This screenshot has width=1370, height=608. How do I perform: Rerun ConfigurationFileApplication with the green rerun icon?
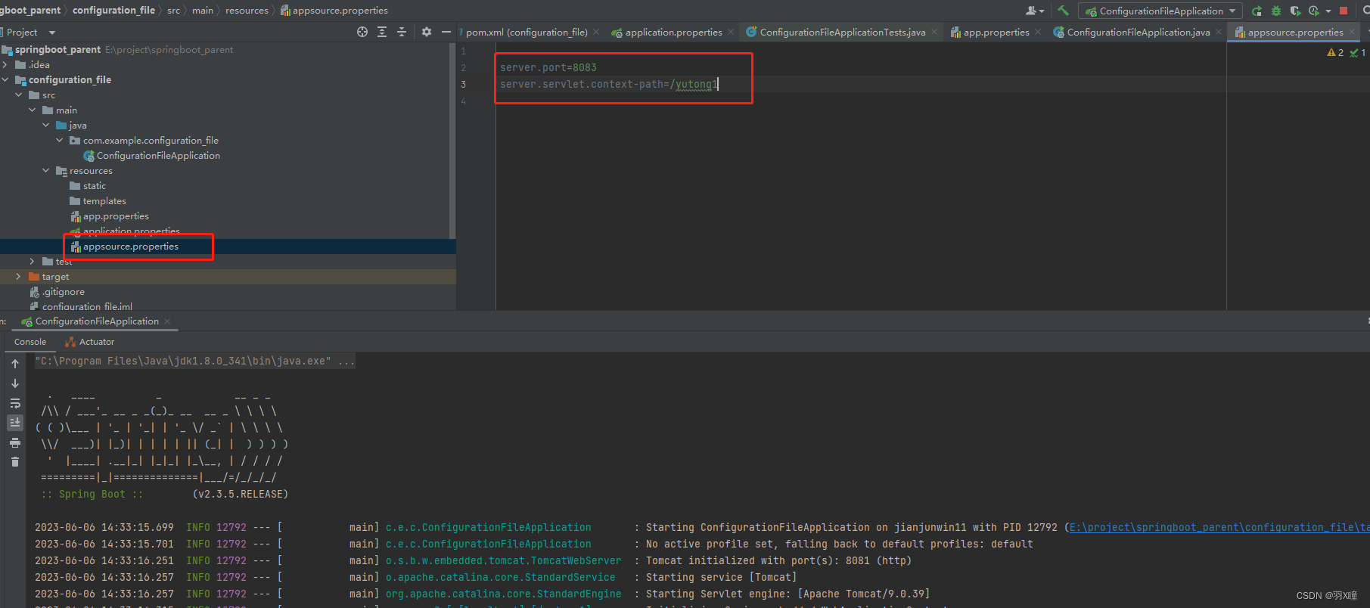point(1257,11)
